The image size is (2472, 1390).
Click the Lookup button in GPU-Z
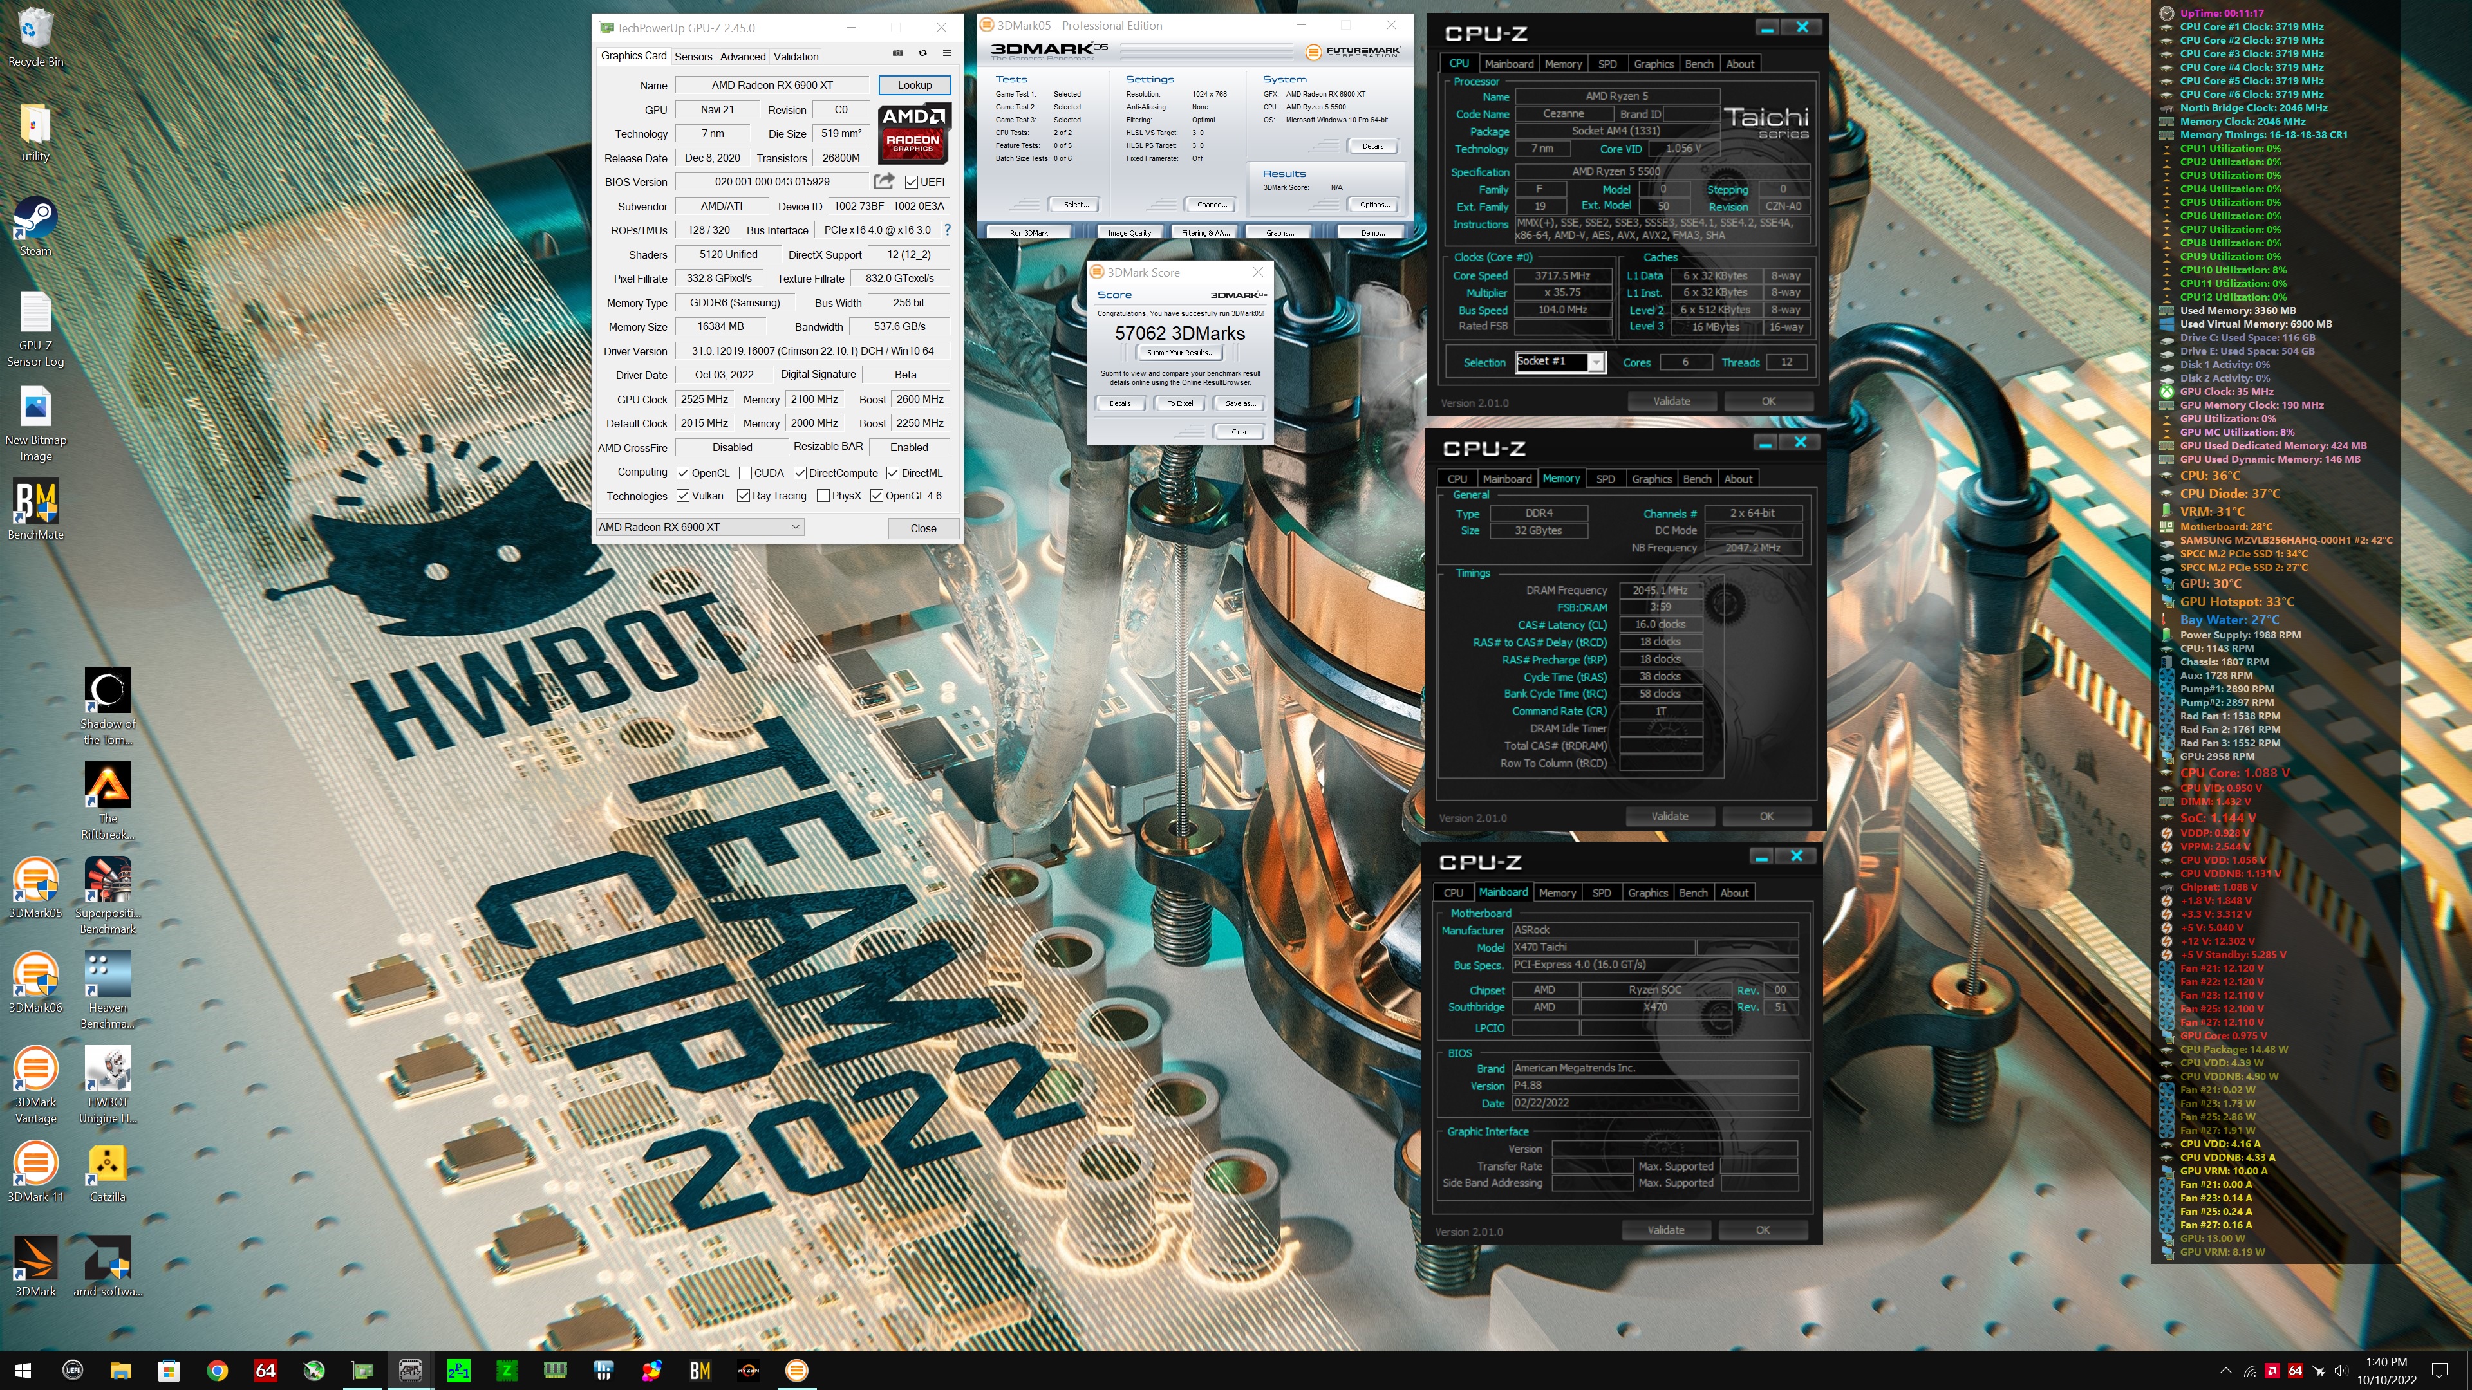point(915,86)
